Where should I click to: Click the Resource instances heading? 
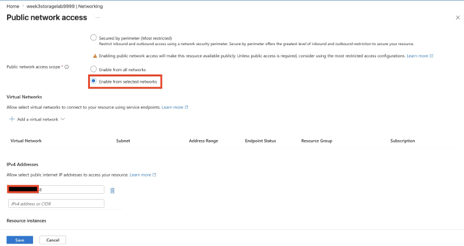[26, 221]
